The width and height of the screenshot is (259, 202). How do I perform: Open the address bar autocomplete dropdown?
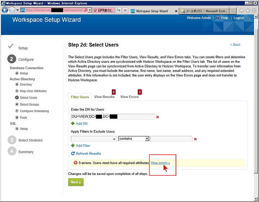coord(90,10)
